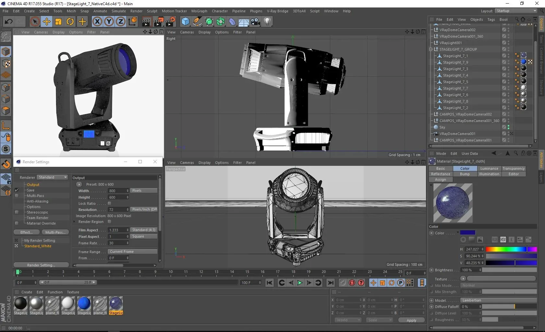Click the Undo arrow icon
This screenshot has width=545, height=332.
tap(8, 22)
